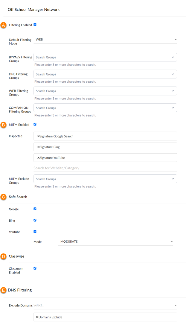The image size is (186, 328).
Task: Click the orange B marker icon
Action: point(3,125)
